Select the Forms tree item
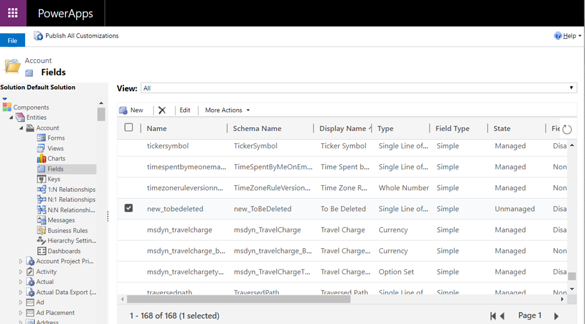 (56, 138)
